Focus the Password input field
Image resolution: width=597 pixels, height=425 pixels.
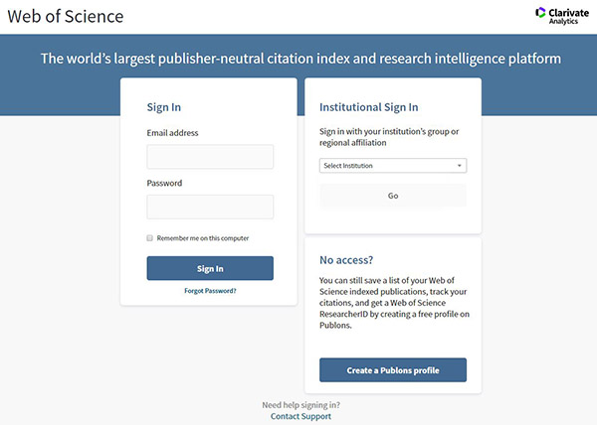coord(210,207)
